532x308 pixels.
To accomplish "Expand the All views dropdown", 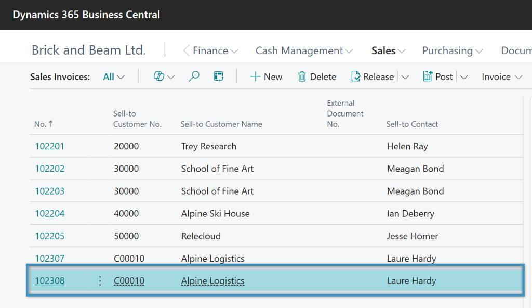I will pyautogui.click(x=114, y=77).
